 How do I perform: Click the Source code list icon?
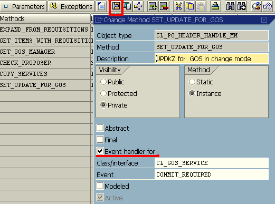coord(101,6)
